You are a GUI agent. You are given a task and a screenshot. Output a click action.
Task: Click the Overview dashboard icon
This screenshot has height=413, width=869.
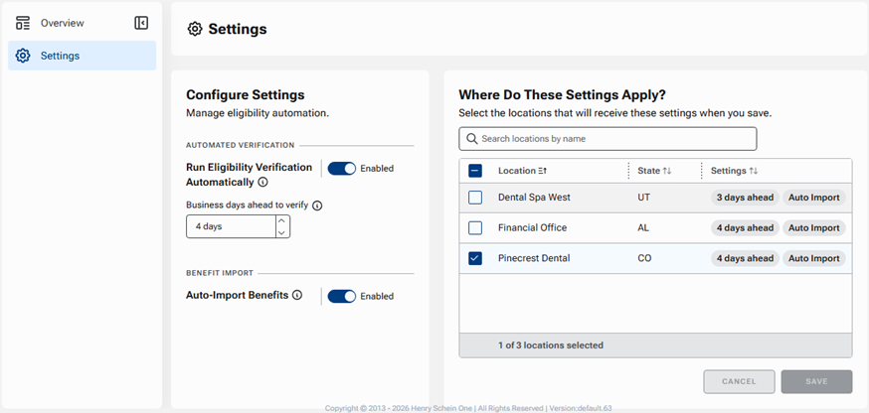pyautogui.click(x=23, y=23)
